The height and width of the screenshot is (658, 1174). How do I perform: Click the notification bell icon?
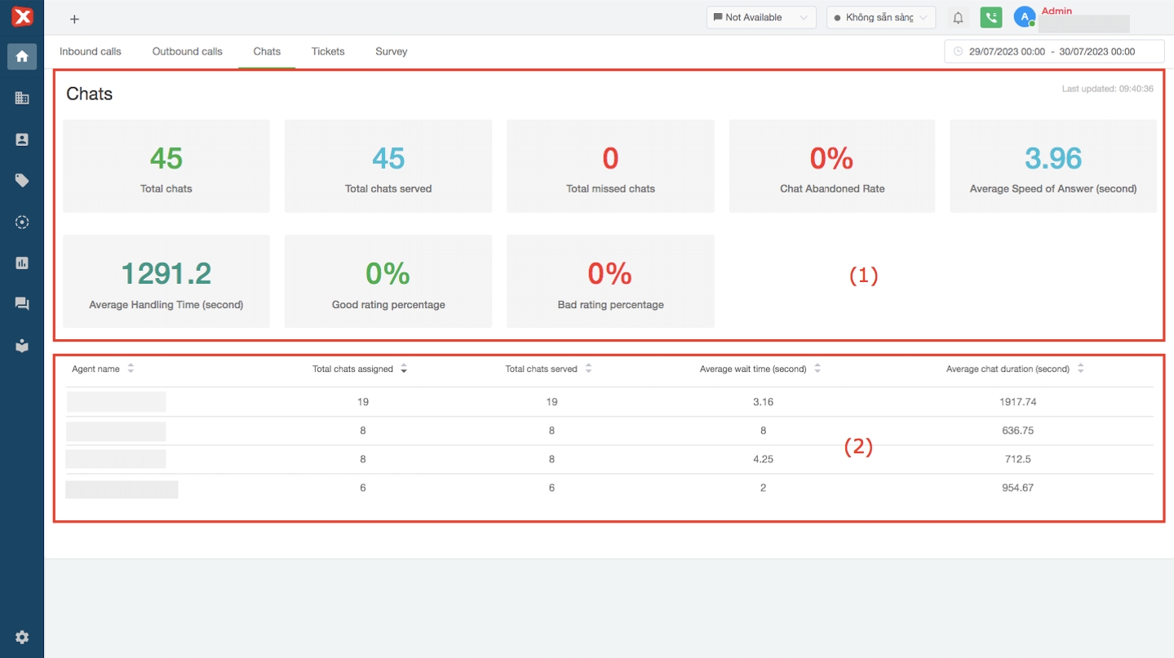point(958,18)
